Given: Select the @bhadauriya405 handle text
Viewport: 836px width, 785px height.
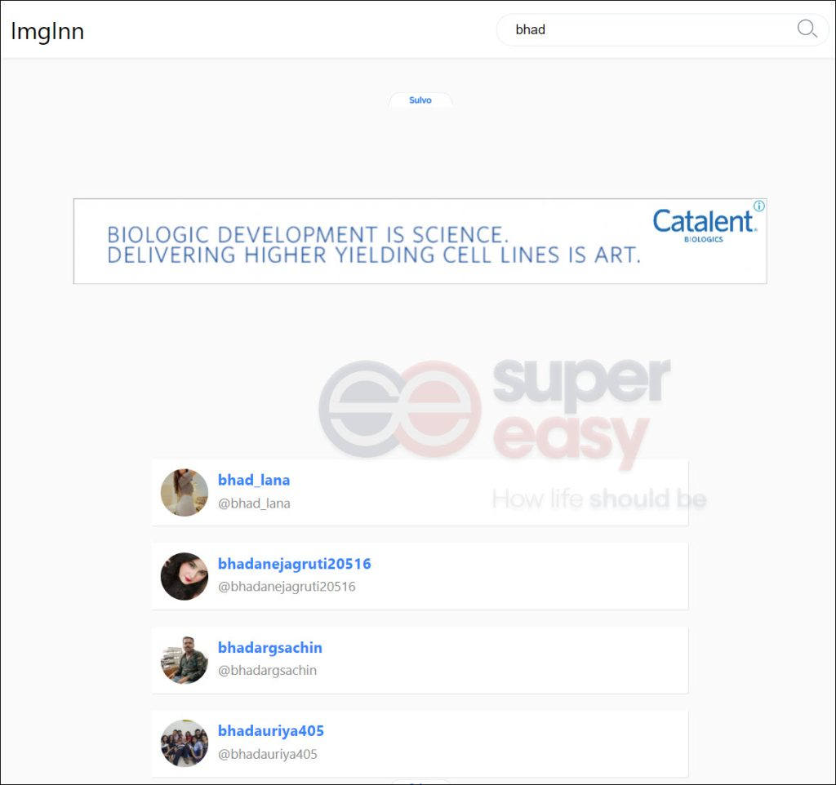Looking at the screenshot, I should [x=268, y=754].
